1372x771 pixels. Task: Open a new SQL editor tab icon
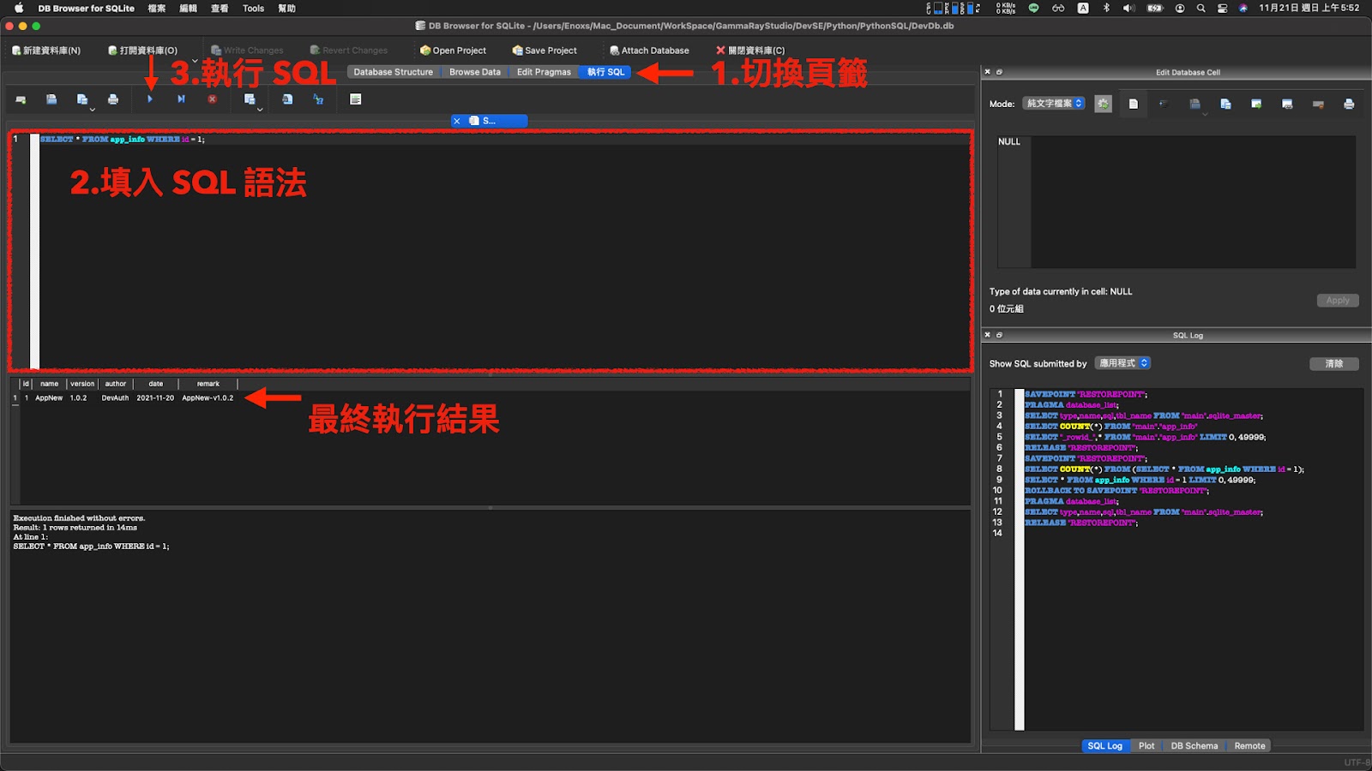pos(21,99)
